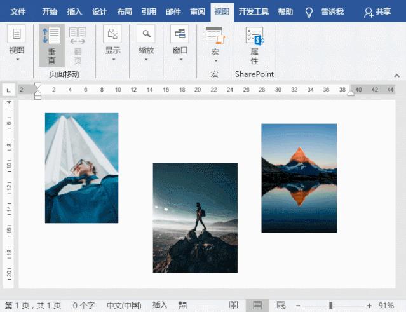Viewport: 406px width, 312px height.
Task: Click the zoom out minus button
Action: [x=298, y=306]
